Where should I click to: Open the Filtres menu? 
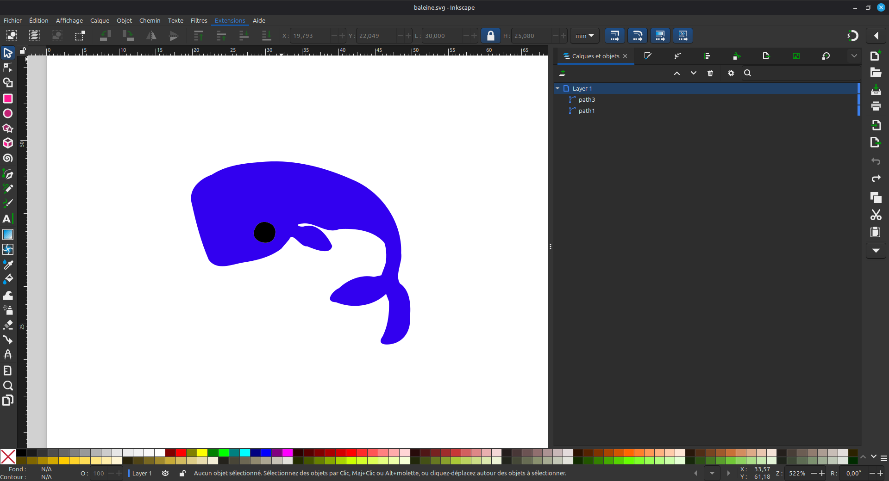point(199,20)
